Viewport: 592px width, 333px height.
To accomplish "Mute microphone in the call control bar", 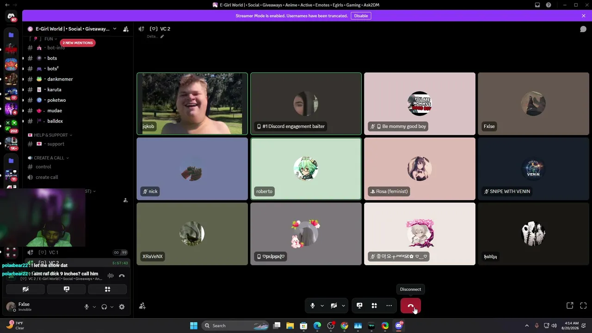I will coord(313,306).
